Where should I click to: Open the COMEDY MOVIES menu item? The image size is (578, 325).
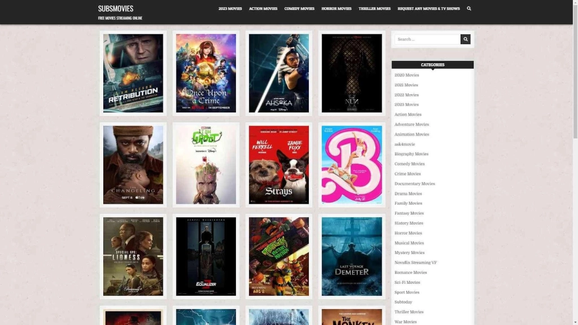(x=299, y=8)
